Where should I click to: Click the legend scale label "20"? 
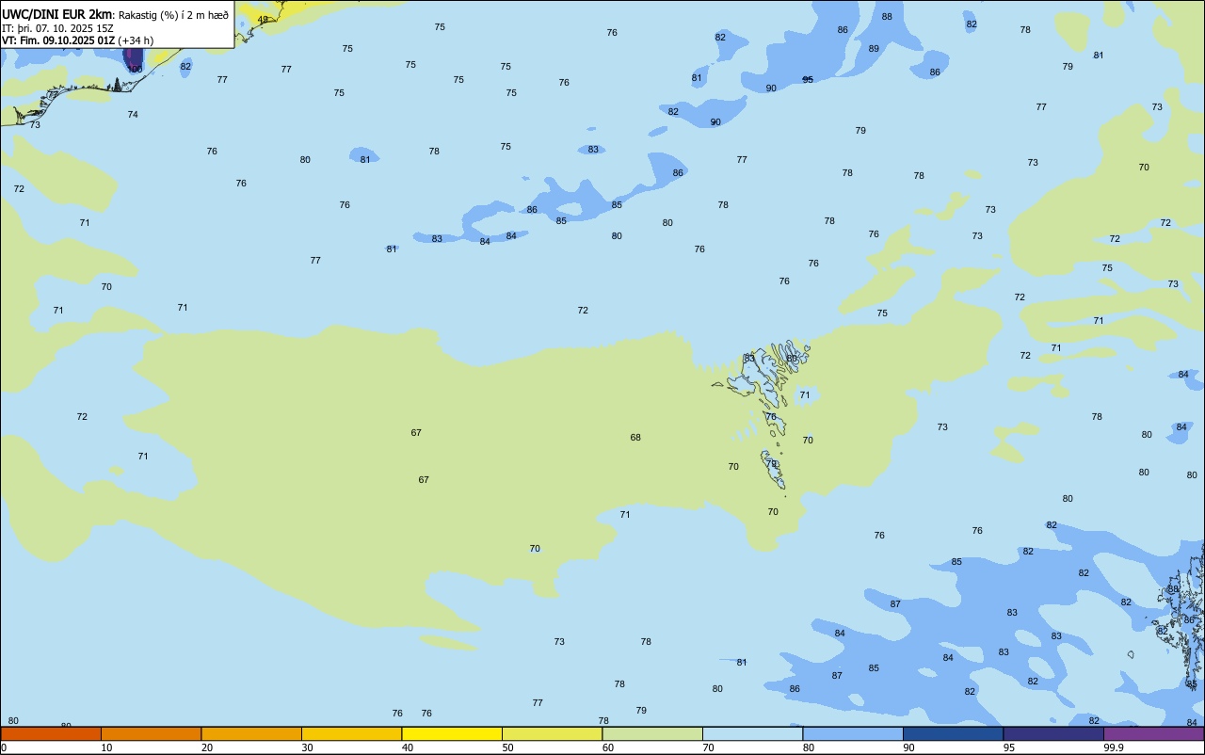click(x=207, y=747)
